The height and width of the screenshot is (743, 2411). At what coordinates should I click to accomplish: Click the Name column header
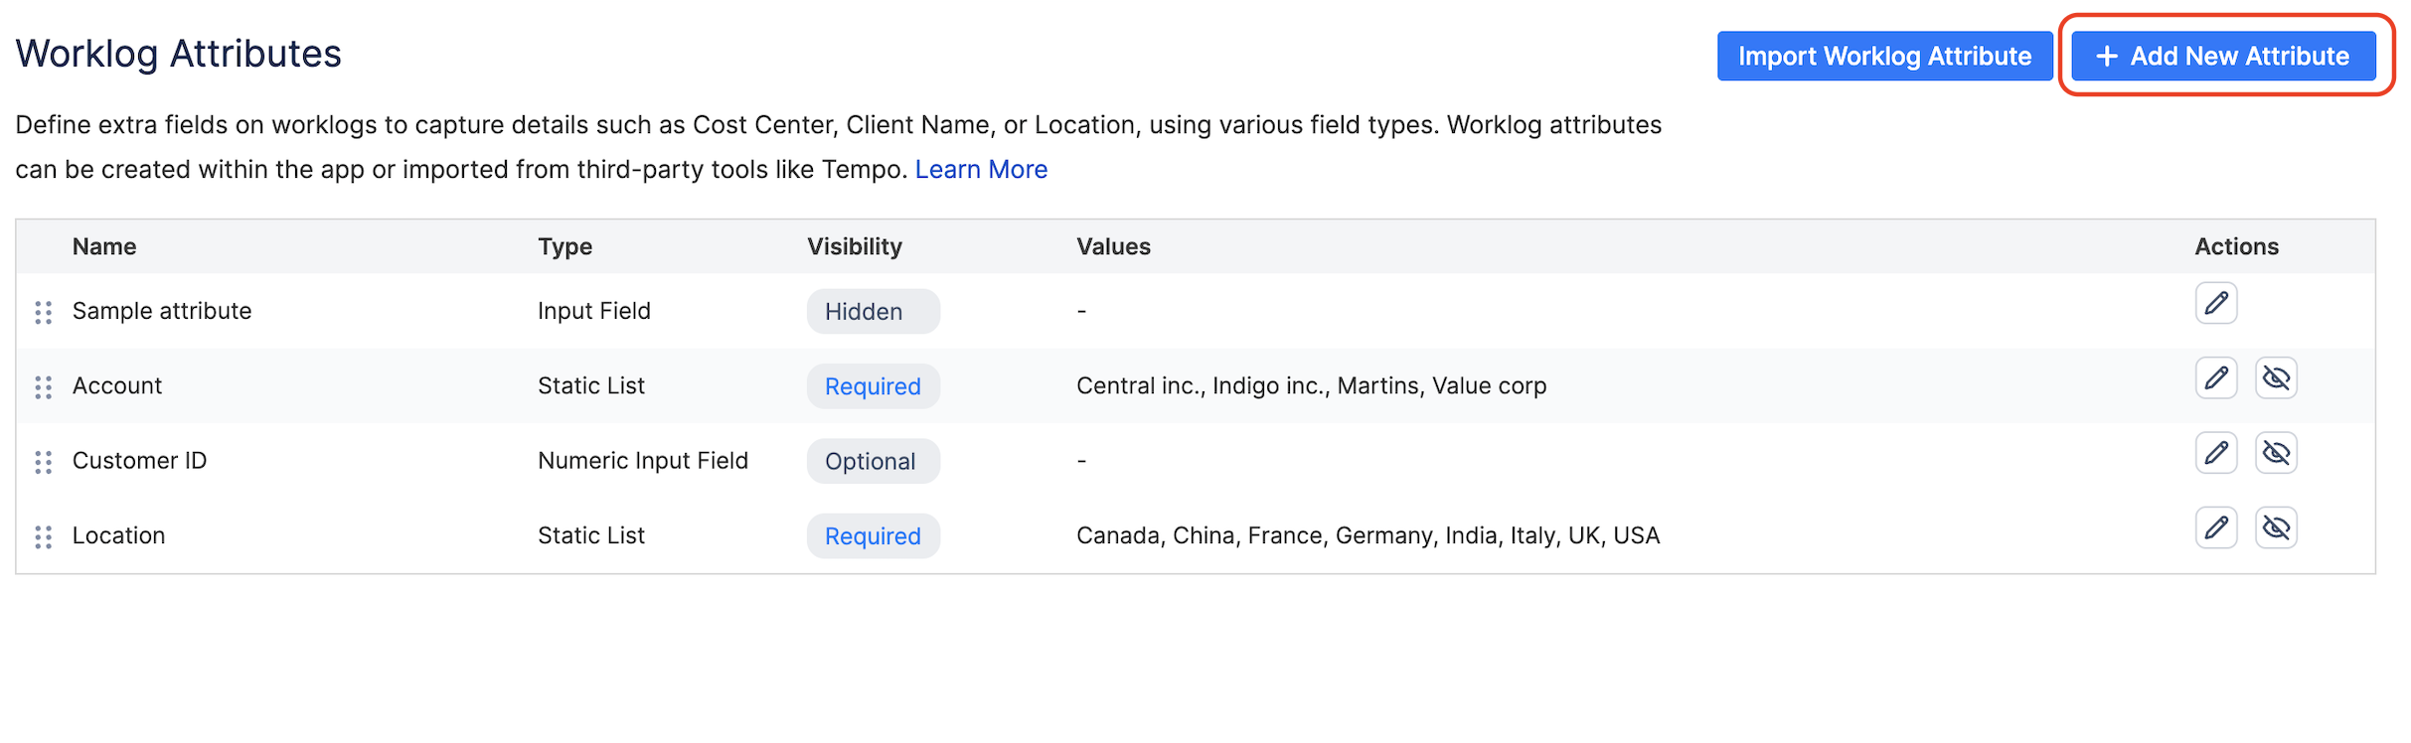(104, 246)
